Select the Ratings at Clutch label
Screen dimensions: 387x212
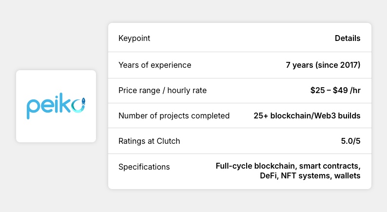149,141
